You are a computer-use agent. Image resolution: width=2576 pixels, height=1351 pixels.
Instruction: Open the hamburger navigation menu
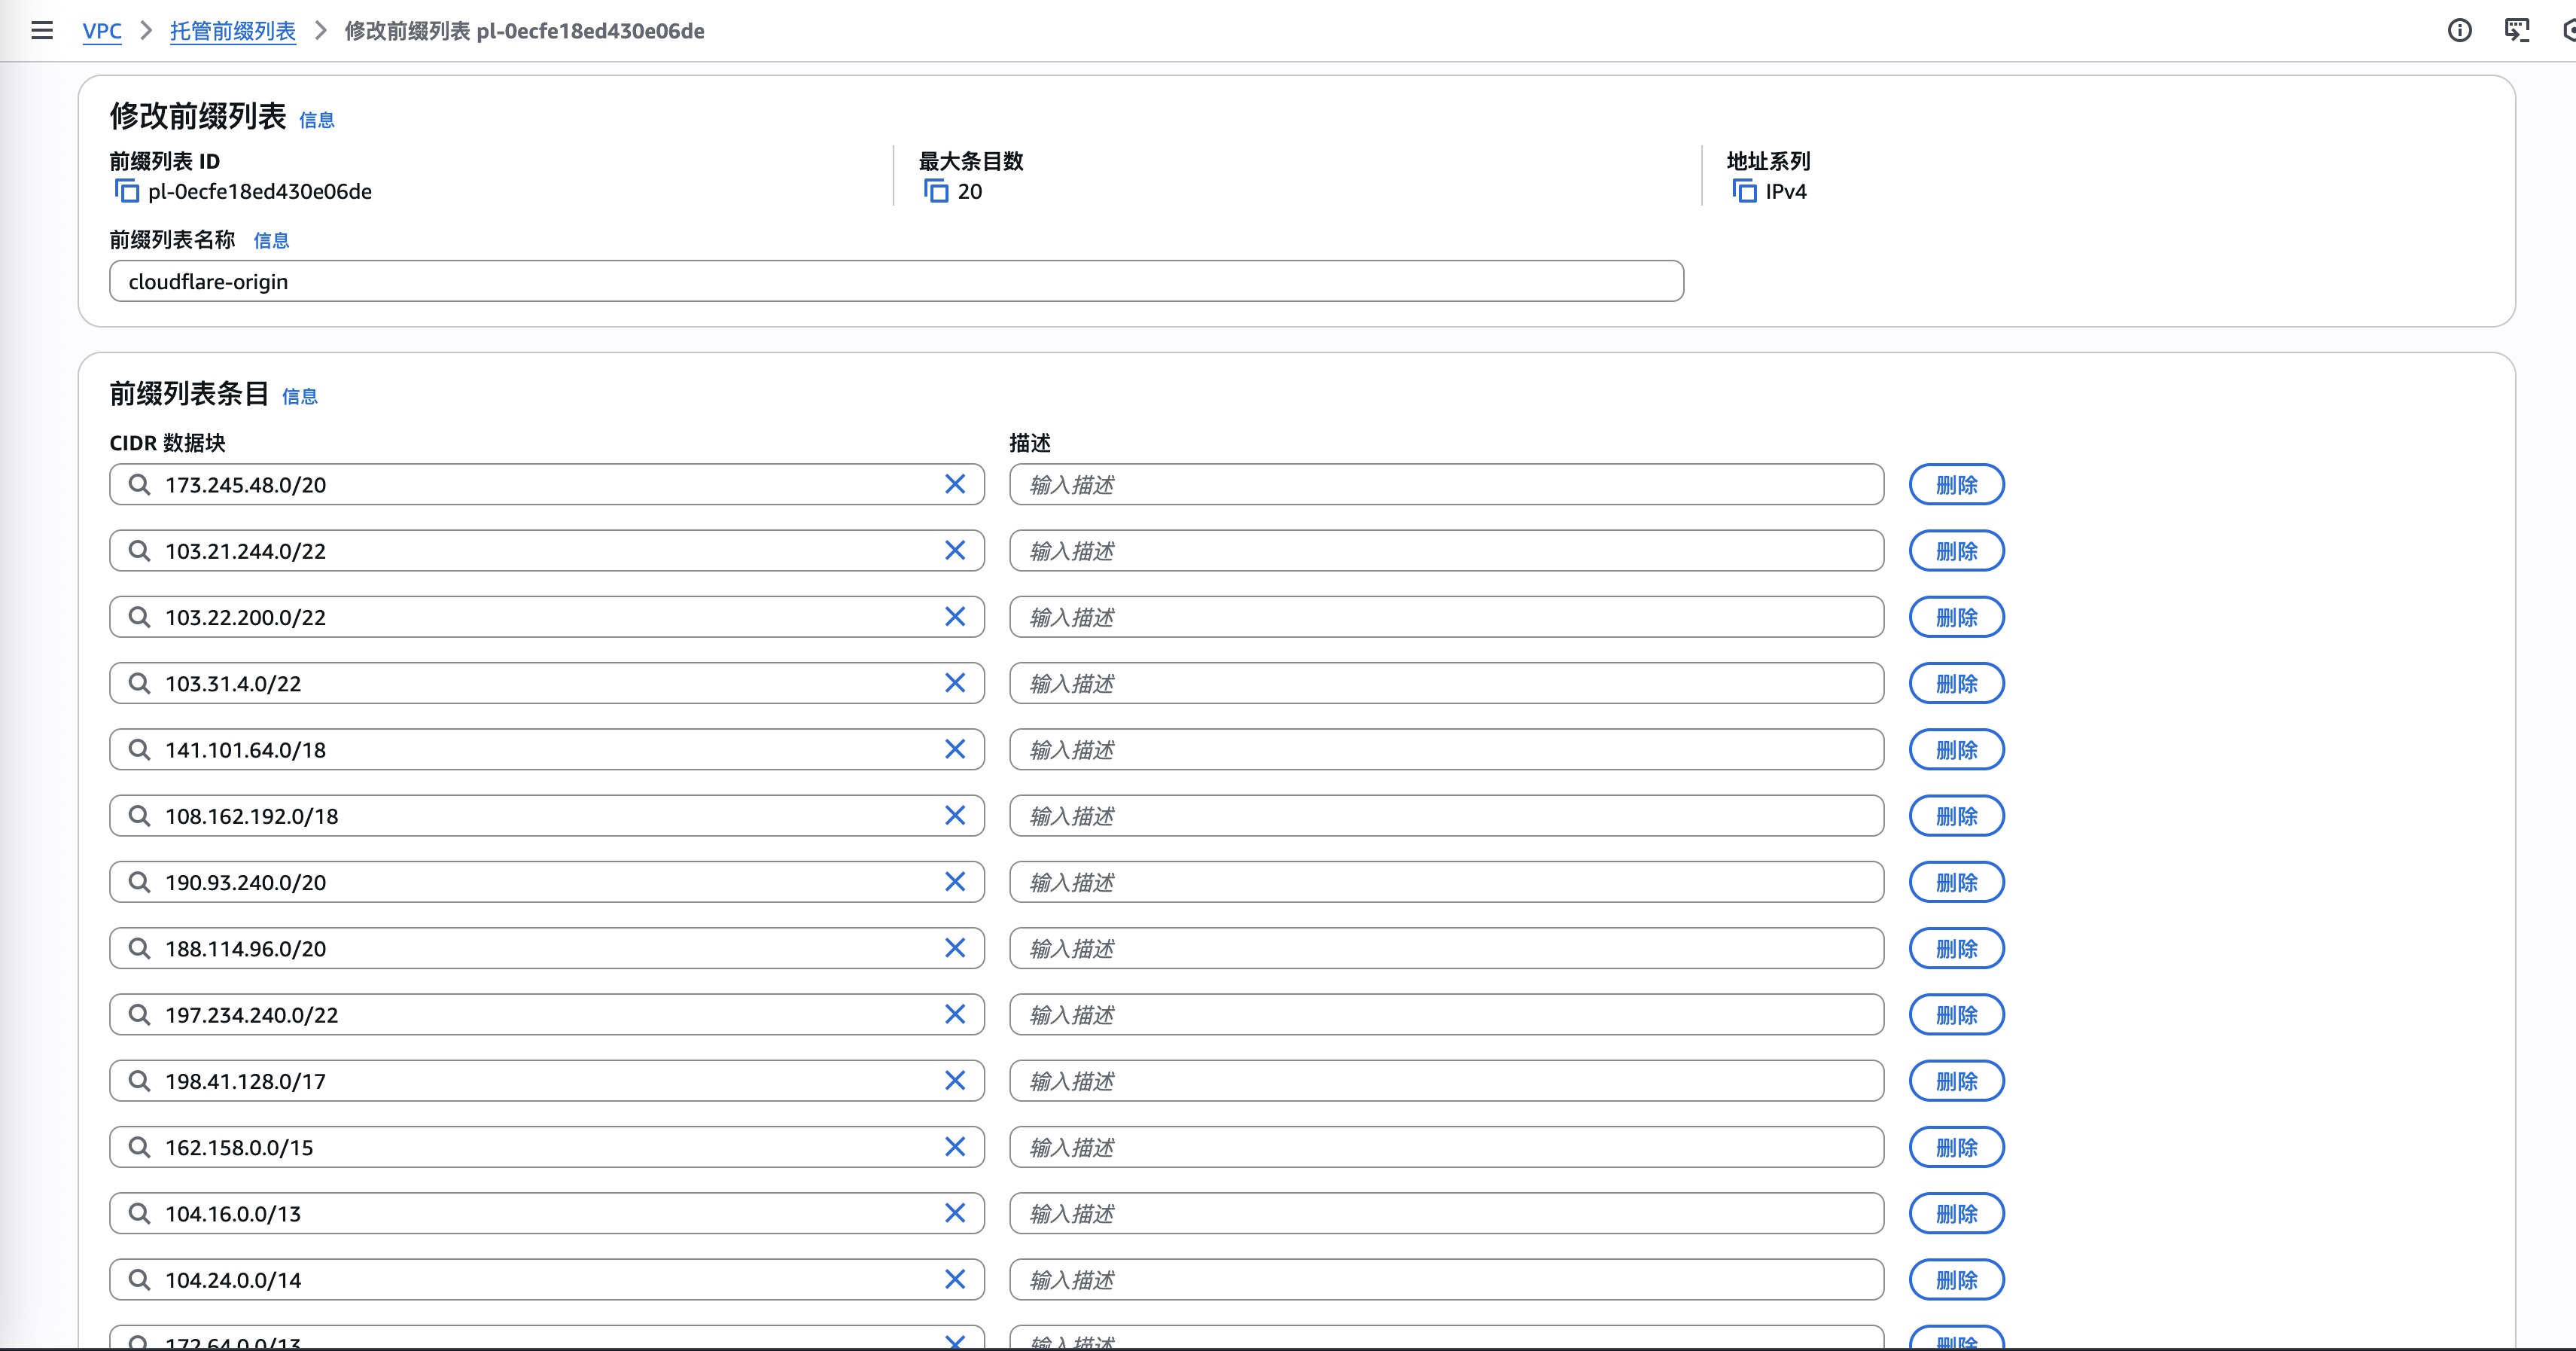point(42,31)
